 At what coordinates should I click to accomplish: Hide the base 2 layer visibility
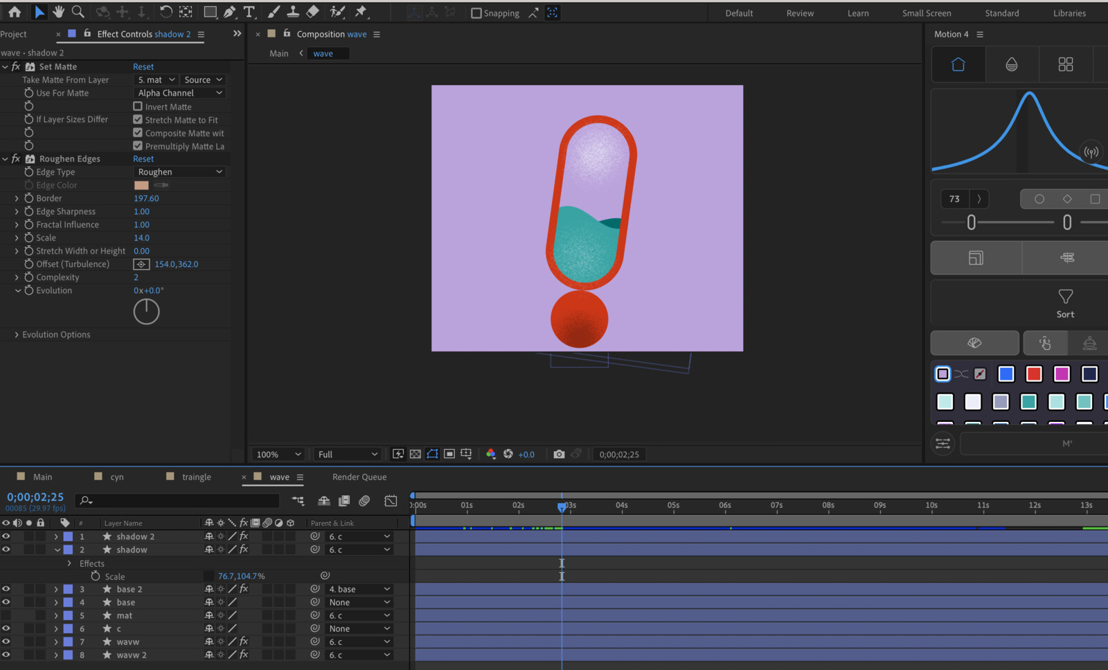coord(6,589)
